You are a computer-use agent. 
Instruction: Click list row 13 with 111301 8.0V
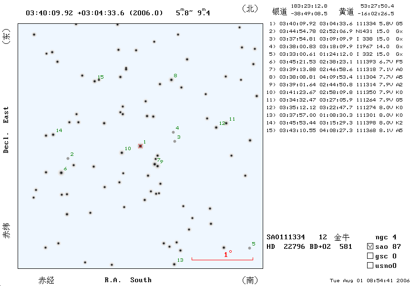click(335, 115)
